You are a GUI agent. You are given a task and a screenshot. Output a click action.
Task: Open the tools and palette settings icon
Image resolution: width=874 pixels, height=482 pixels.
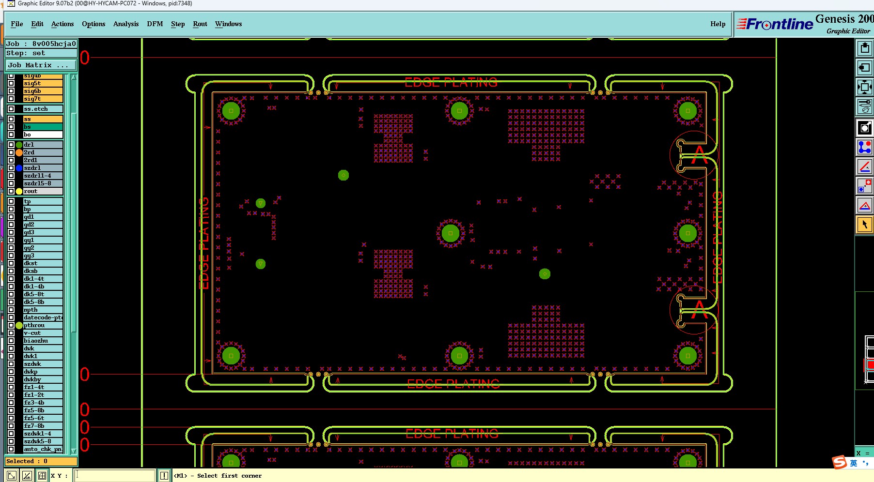[864, 106]
